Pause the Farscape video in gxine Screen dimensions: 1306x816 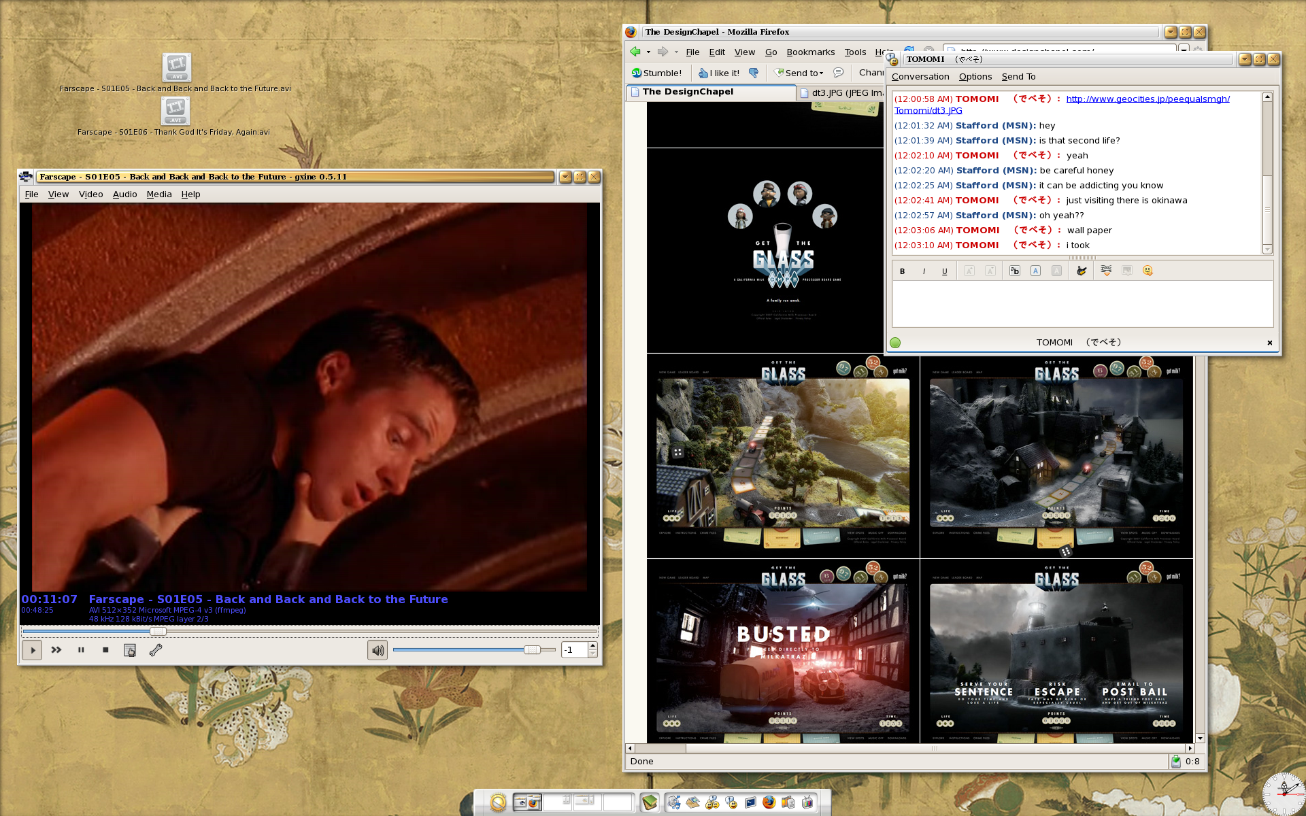tap(81, 650)
